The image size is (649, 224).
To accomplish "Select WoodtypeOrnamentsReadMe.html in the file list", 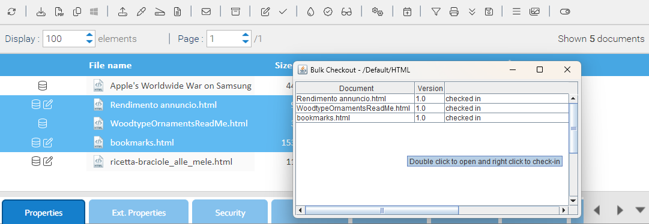I will (179, 123).
